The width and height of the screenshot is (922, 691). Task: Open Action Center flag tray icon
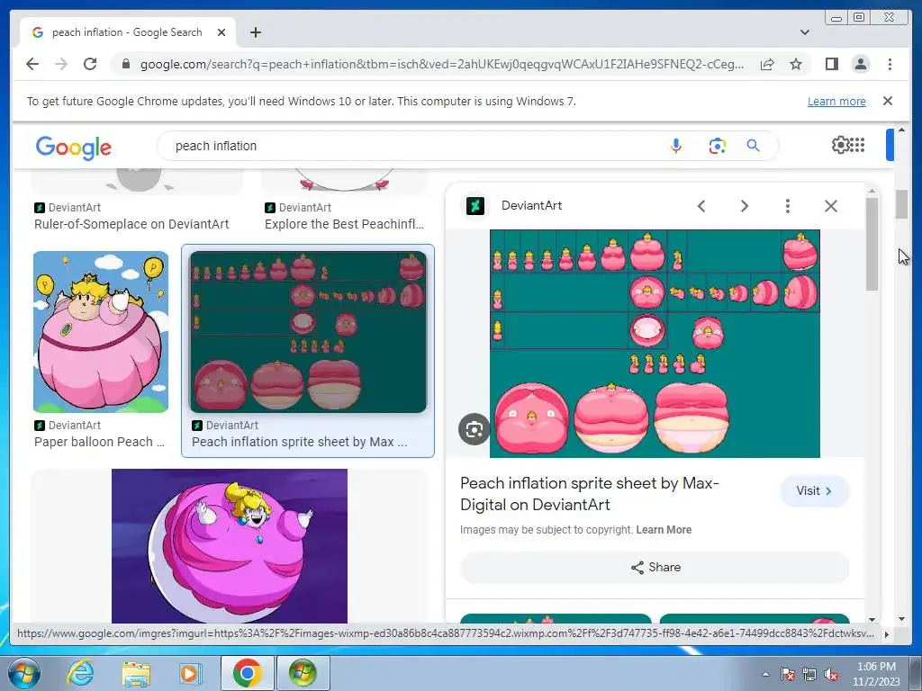788,674
